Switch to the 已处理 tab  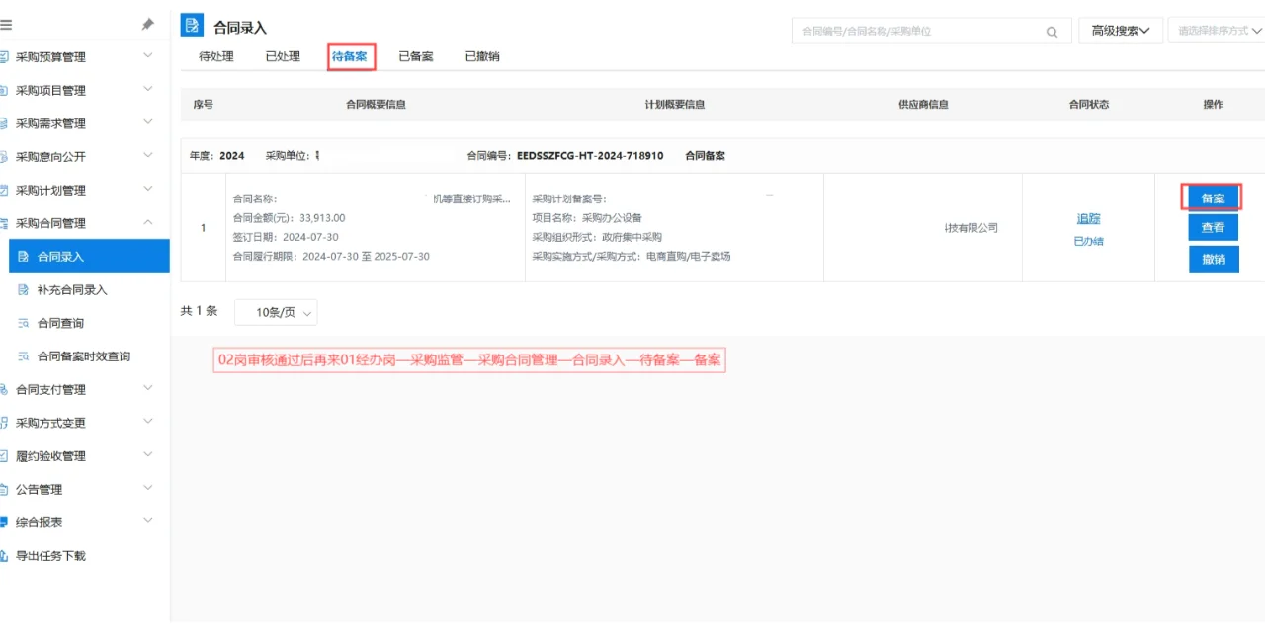[283, 56]
